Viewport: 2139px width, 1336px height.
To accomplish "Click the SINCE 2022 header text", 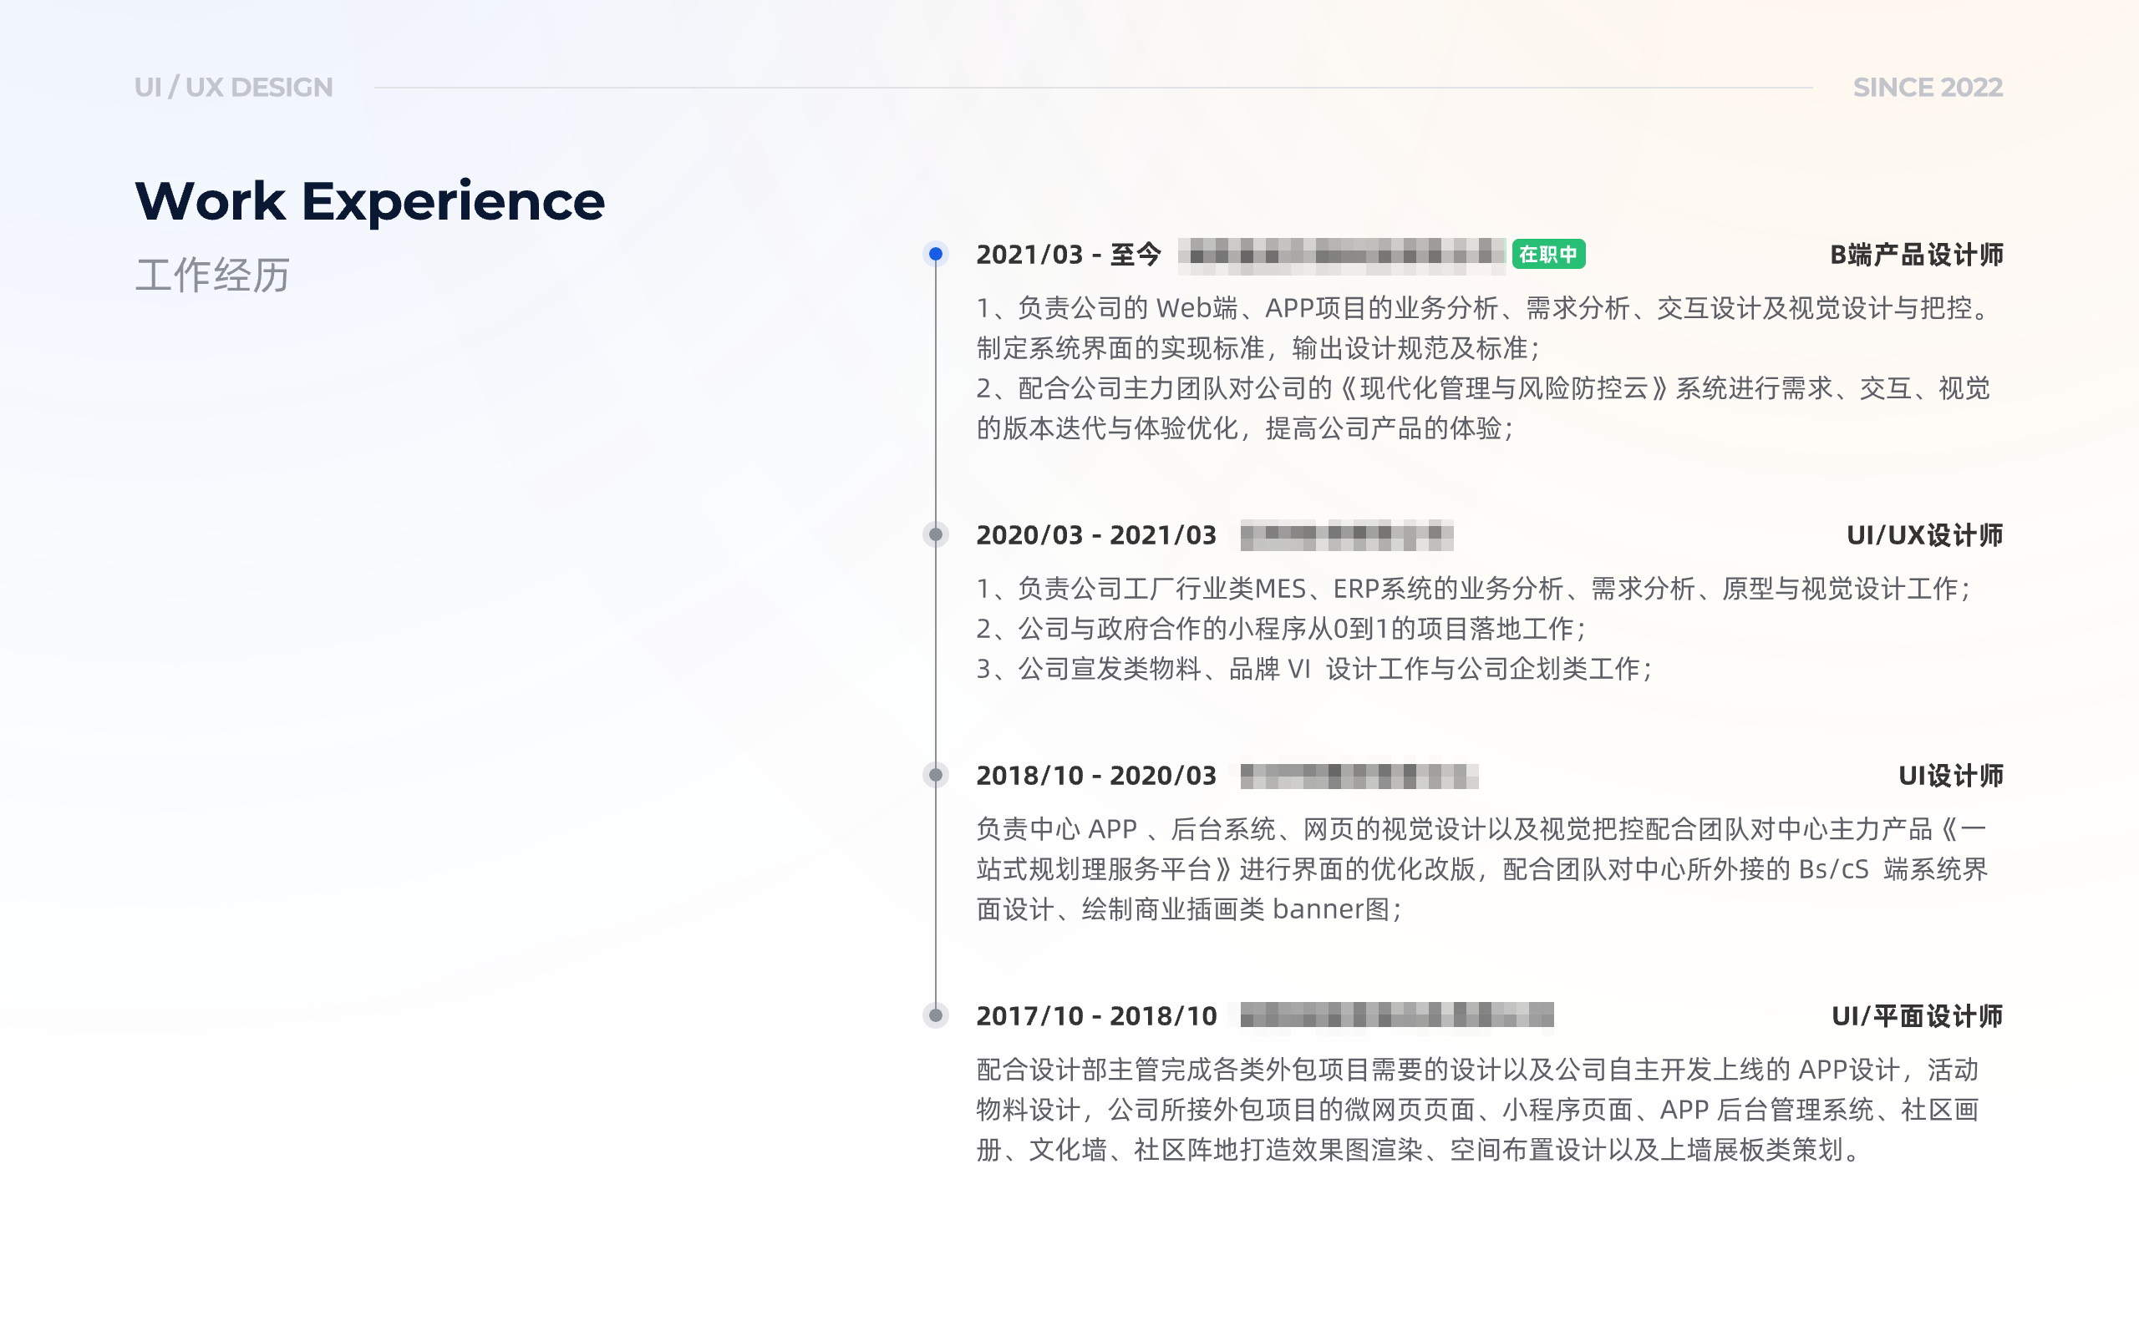I will pyautogui.click(x=1928, y=88).
